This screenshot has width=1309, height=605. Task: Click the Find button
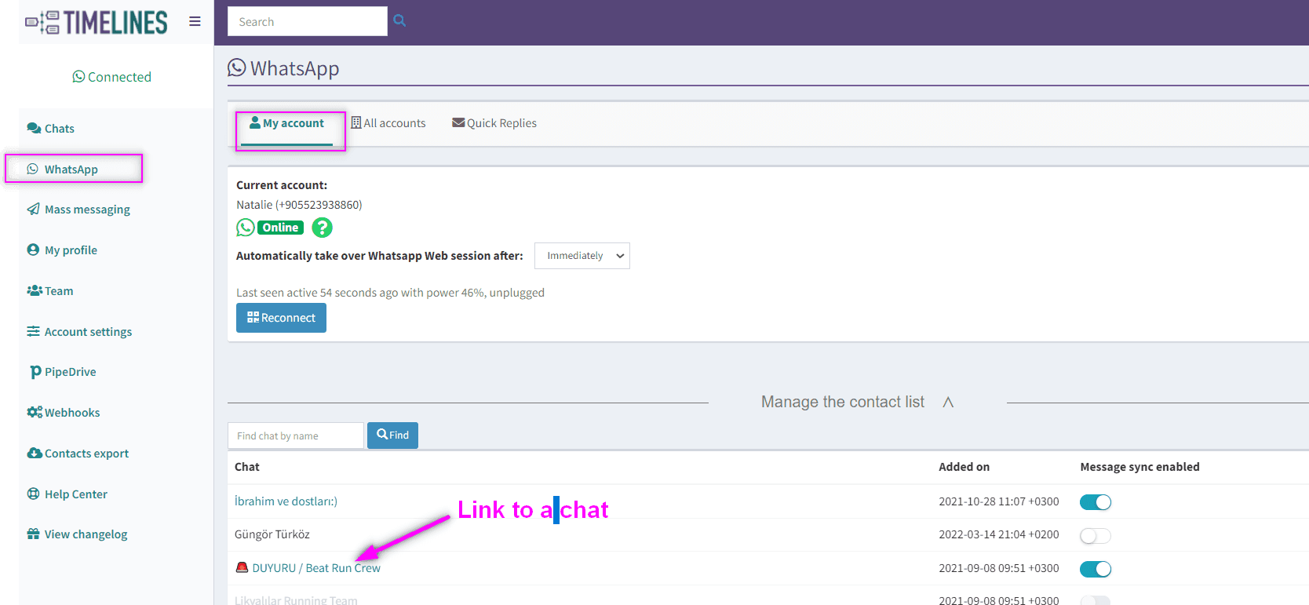tap(392, 436)
